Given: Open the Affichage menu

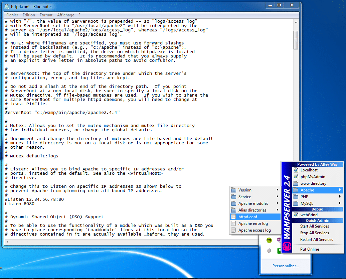Looking at the screenshot, I should pos(65,15).
